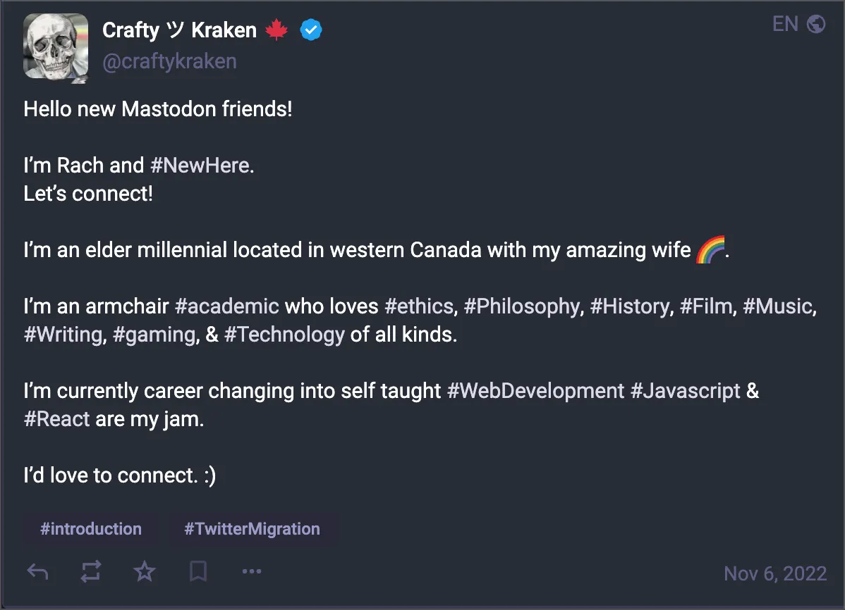Click the reply arrow icon

click(x=37, y=572)
